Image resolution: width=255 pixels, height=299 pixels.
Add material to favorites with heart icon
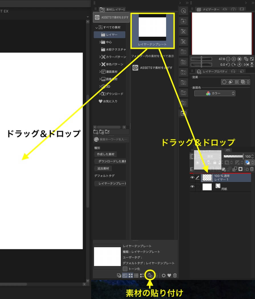[169, 275]
